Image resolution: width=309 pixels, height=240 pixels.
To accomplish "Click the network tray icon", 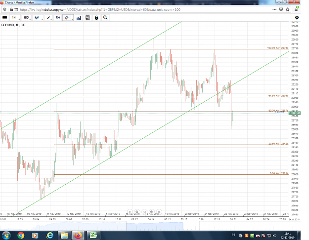I will (x=269, y=236).
